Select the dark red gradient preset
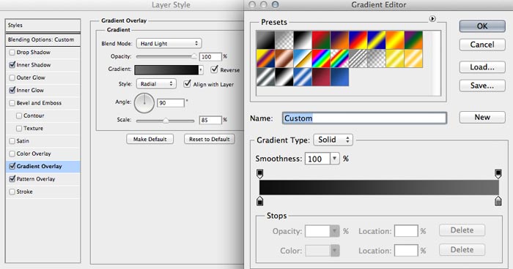The height and width of the screenshot is (269, 513). [x=321, y=77]
